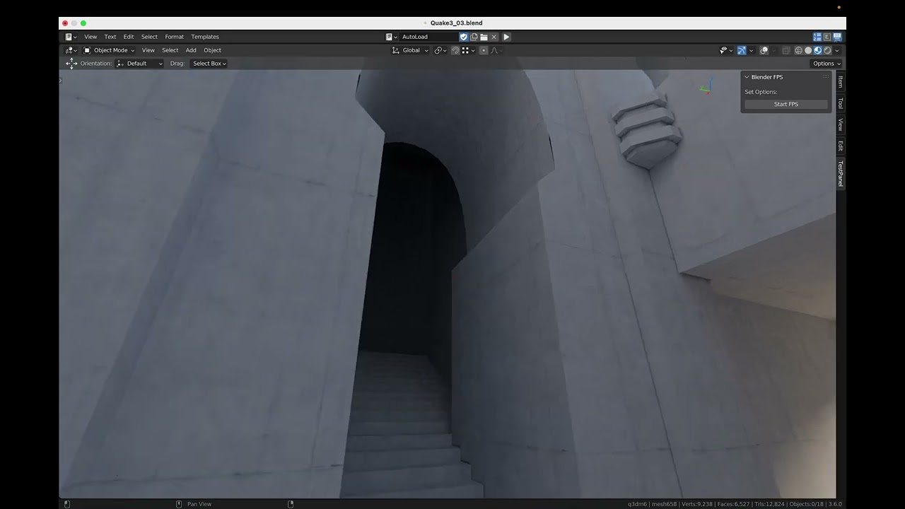The height and width of the screenshot is (509, 905).
Task: Toggle word wrap in text editor
Action: (x=827, y=37)
